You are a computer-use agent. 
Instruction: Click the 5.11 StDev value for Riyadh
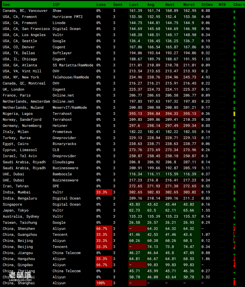pyautogui.click(x=205, y=168)
